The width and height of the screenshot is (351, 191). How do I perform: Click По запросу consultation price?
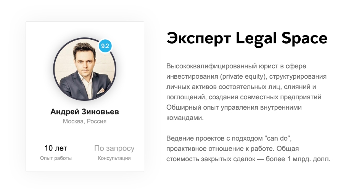(114, 148)
